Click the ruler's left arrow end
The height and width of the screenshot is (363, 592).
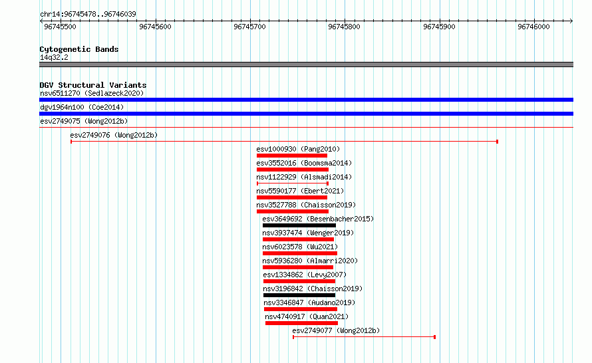[41, 21]
